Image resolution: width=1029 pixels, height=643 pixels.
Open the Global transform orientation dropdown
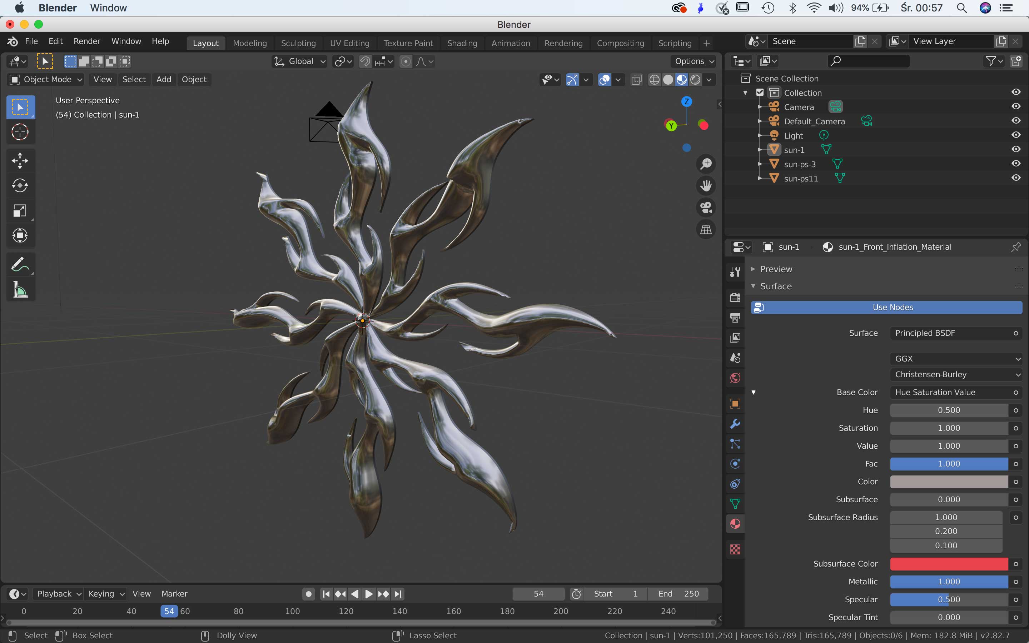[x=299, y=61]
